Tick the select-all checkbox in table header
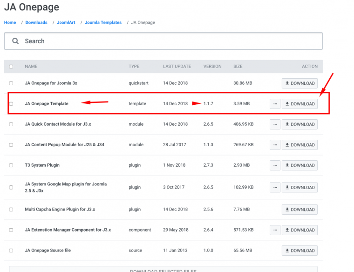This screenshot has height=272, width=354. (x=11, y=67)
